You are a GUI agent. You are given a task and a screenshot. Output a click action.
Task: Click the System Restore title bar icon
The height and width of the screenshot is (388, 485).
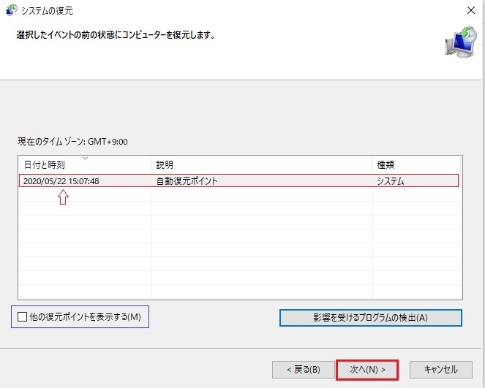tap(12, 10)
